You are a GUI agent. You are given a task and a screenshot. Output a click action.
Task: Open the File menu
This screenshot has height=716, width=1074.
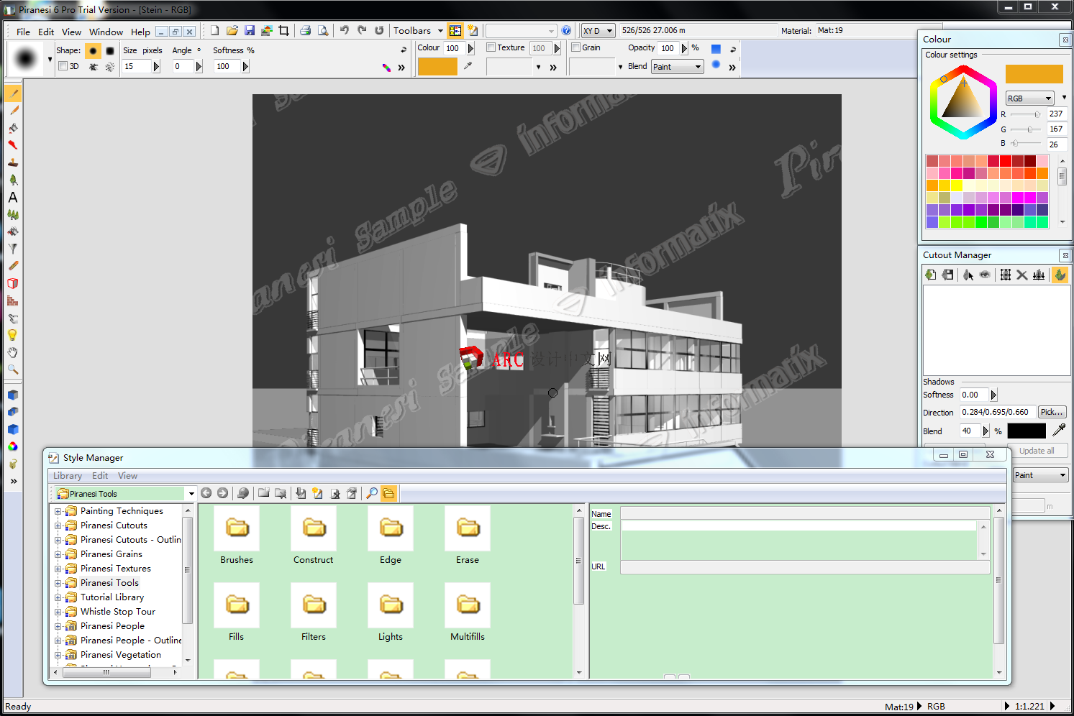pyautogui.click(x=23, y=32)
